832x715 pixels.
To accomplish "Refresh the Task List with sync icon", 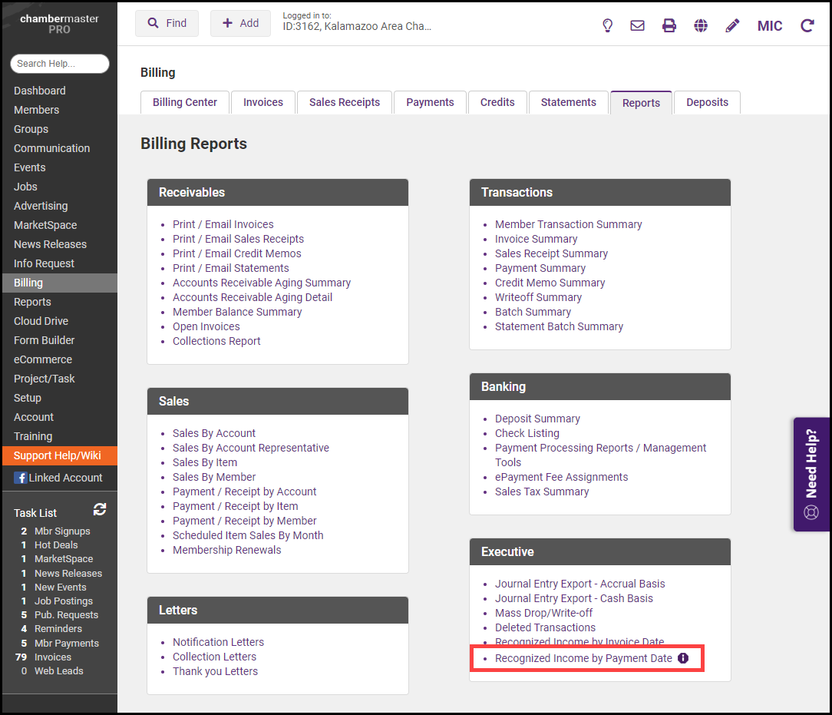I will [100, 509].
